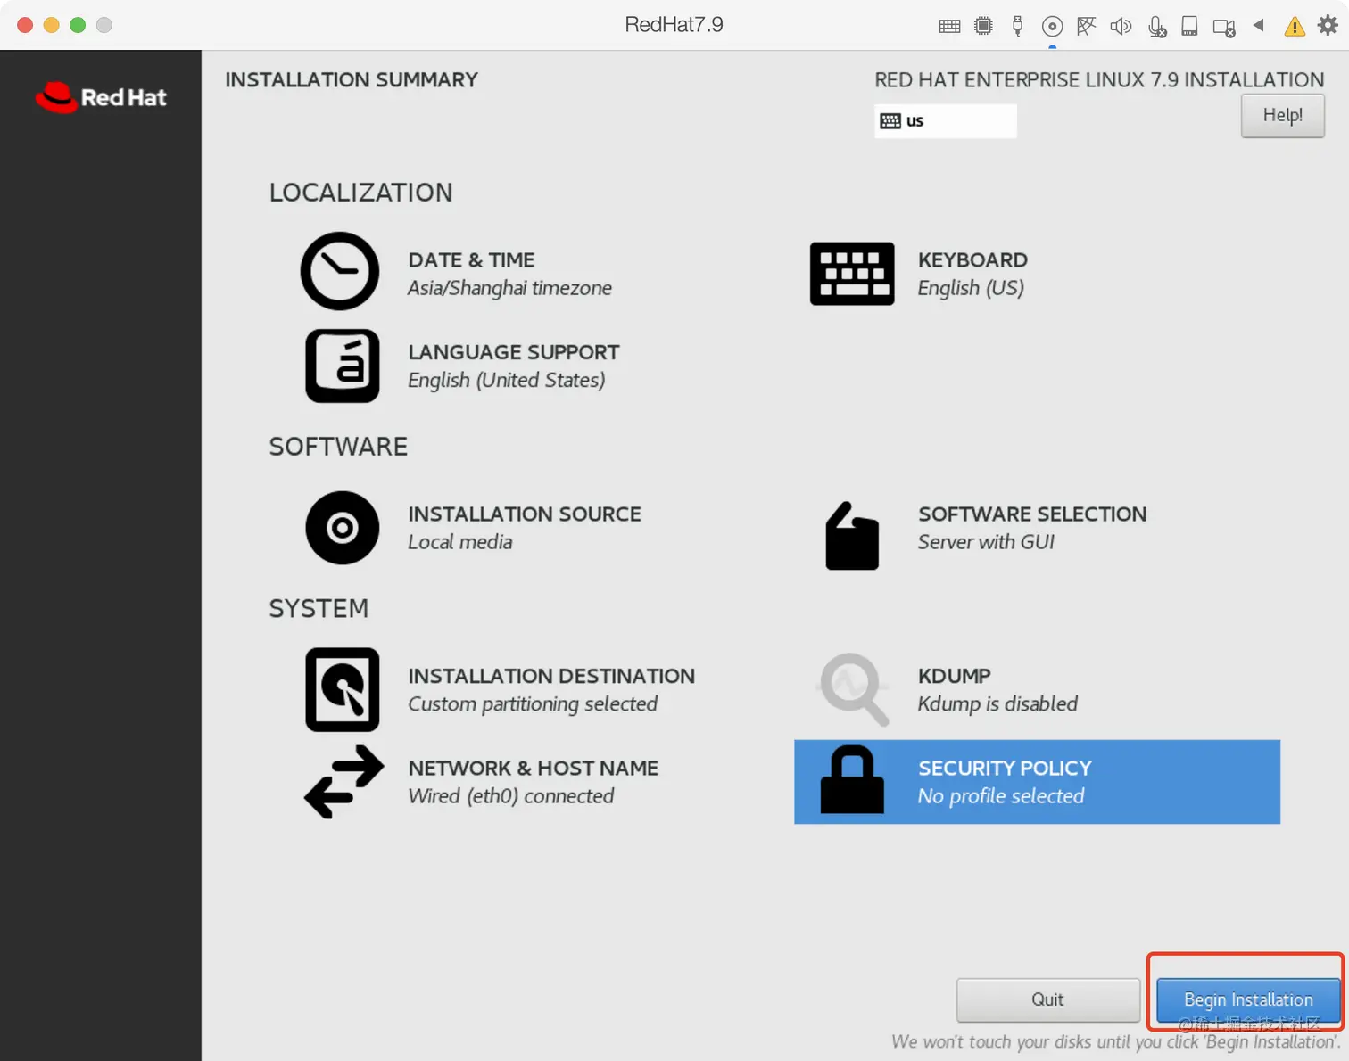Click 'Local media' source status text
The image size is (1349, 1061).
[x=459, y=542]
